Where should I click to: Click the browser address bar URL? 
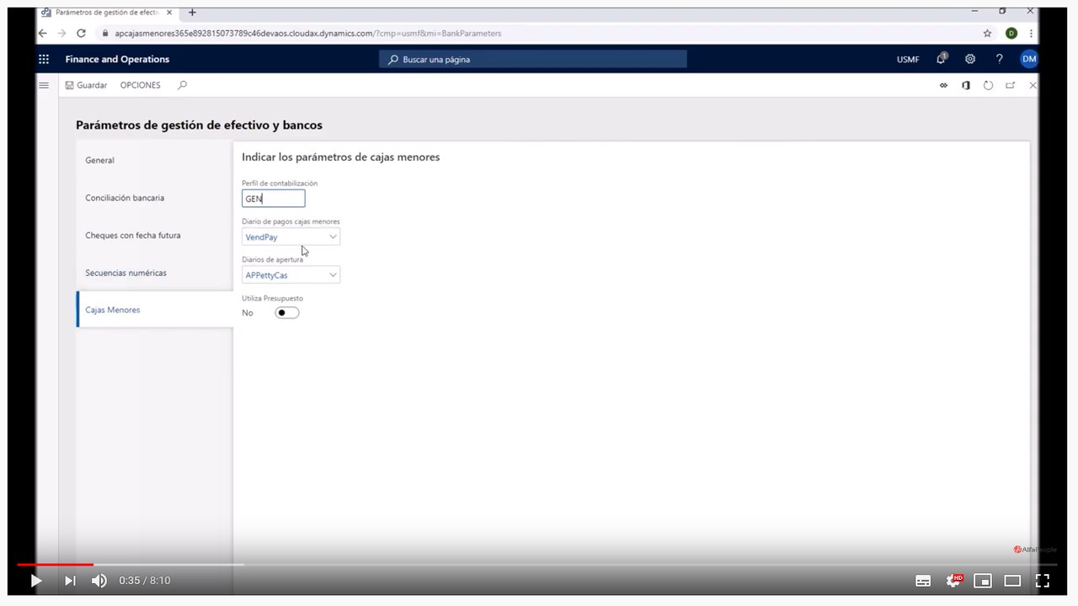[307, 33]
